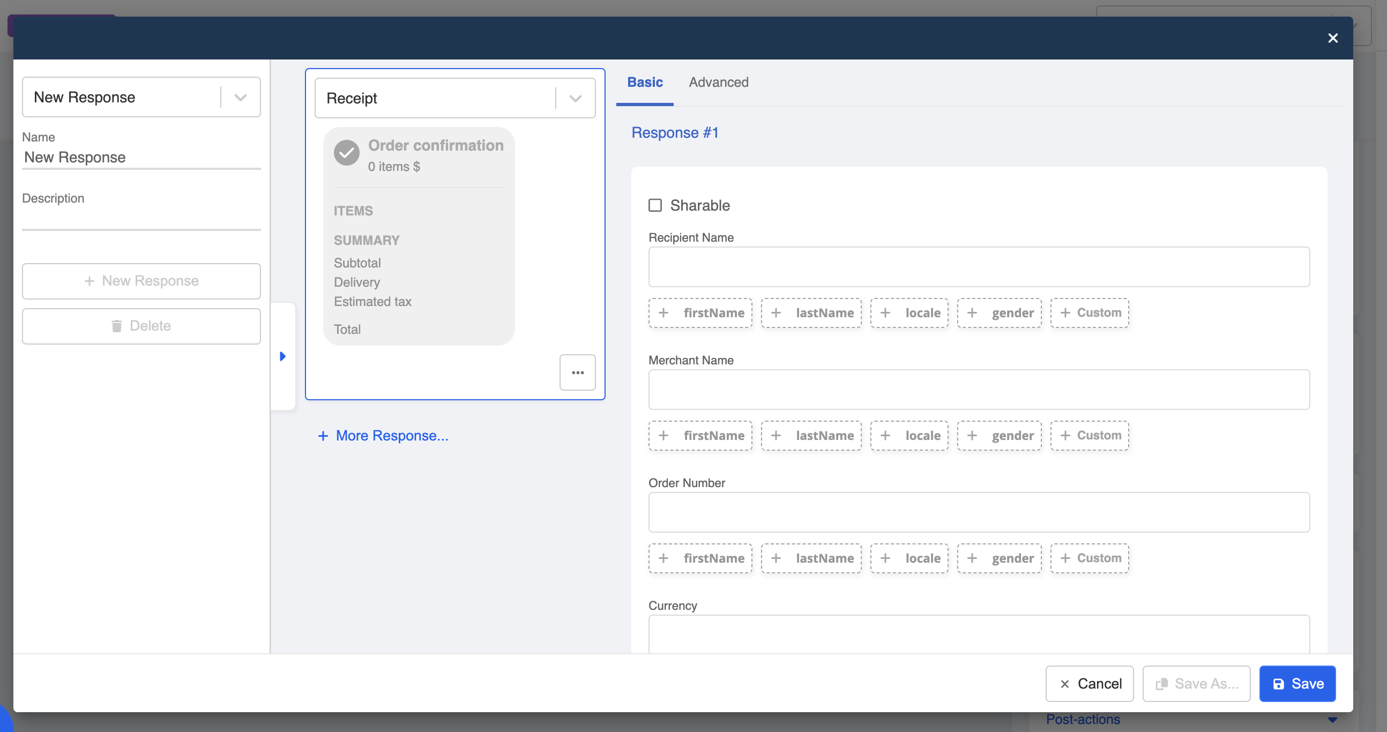The image size is (1387, 732).
Task: Add lastName variable under Order Number
Action: (x=811, y=558)
